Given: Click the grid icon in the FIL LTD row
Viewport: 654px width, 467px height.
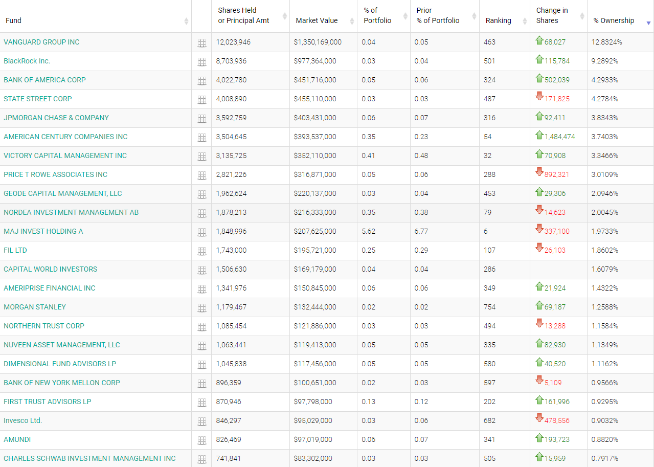Looking at the screenshot, I should [x=202, y=251].
